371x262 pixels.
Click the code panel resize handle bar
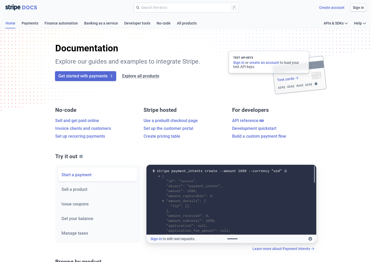(232, 239)
